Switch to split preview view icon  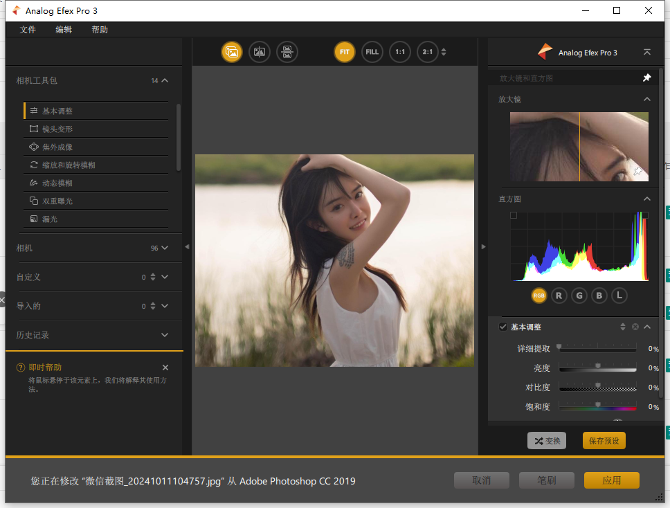coord(260,52)
